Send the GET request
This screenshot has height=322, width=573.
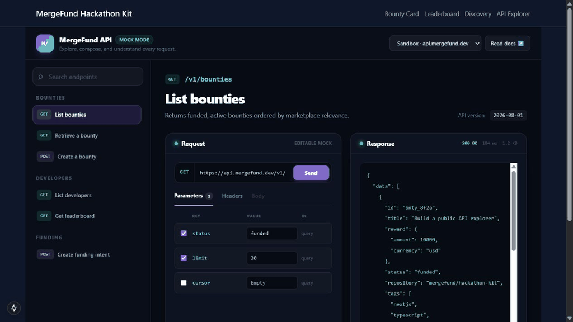pyautogui.click(x=311, y=173)
